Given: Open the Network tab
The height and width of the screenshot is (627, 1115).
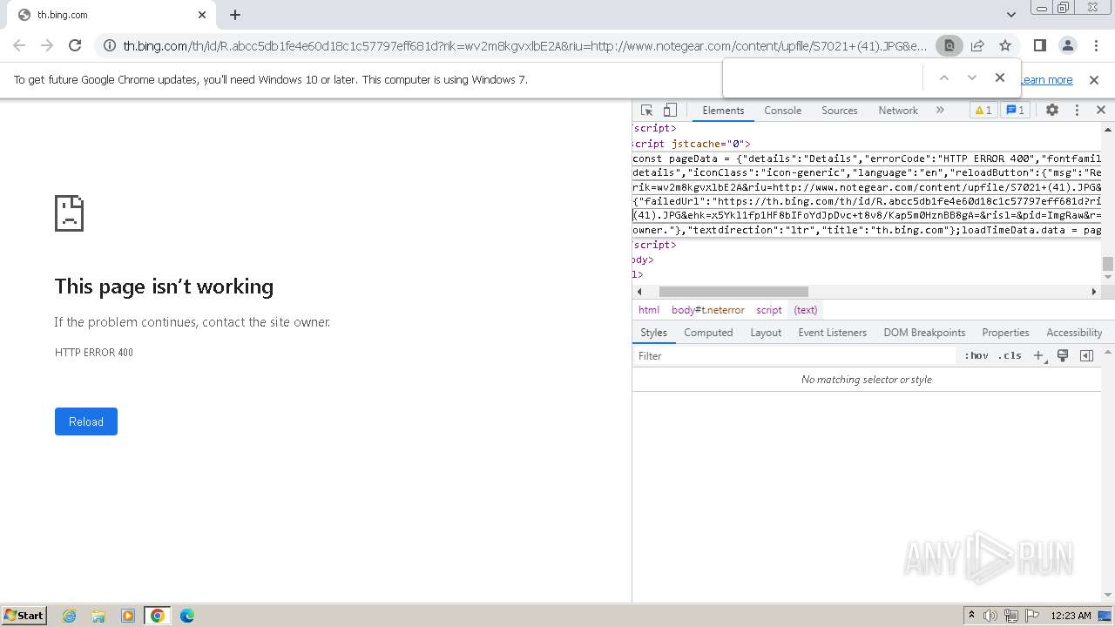Looking at the screenshot, I should click(898, 111).
